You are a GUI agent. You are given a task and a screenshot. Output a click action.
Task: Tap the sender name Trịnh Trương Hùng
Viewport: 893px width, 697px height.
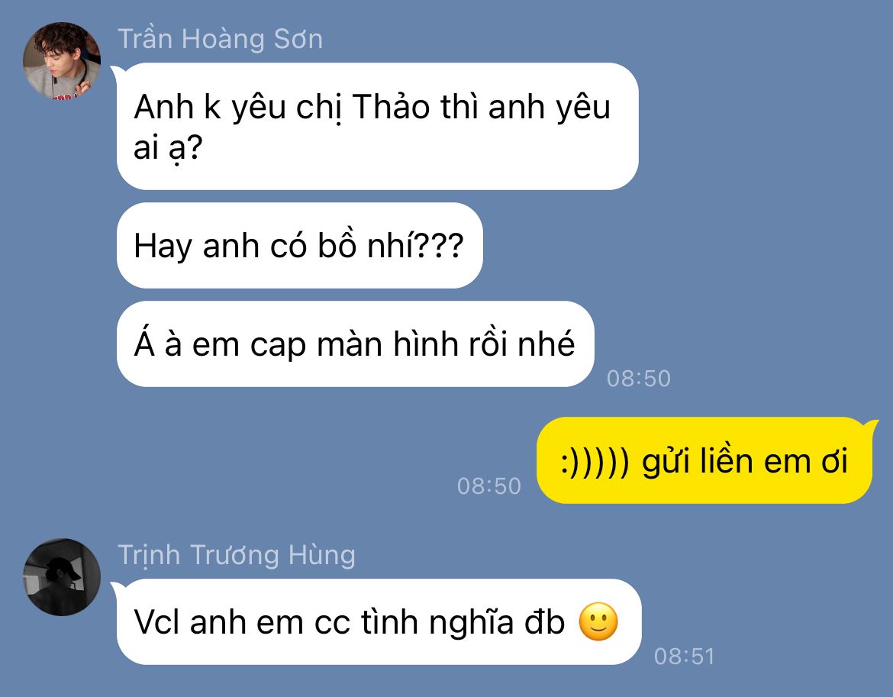point(237,555)
